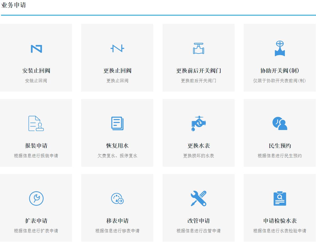This screenshot has height=243, width=316.
Task: Open 移表申请 title link
Action: (117, 221)
